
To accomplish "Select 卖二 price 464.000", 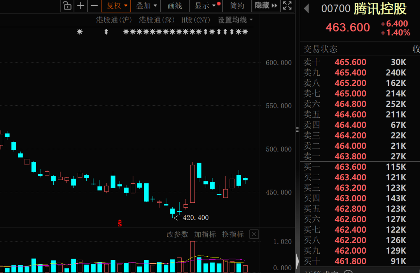I will [x=350, y=146].
